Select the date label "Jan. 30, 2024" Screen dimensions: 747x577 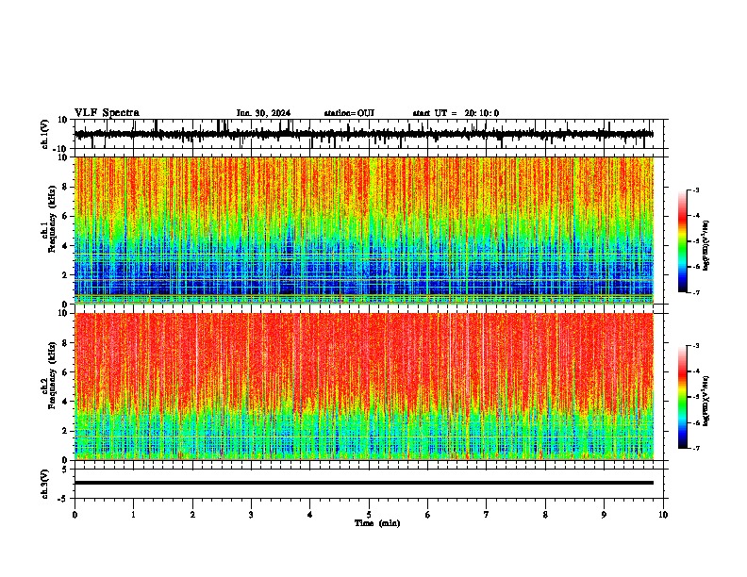point(263,113)
